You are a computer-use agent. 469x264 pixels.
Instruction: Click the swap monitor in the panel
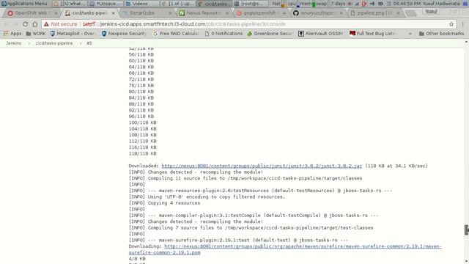point(322,4)
